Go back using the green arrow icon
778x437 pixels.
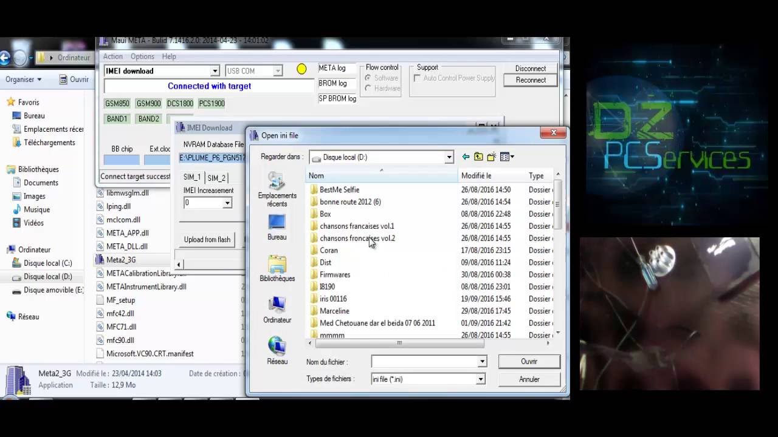point(466,157)
